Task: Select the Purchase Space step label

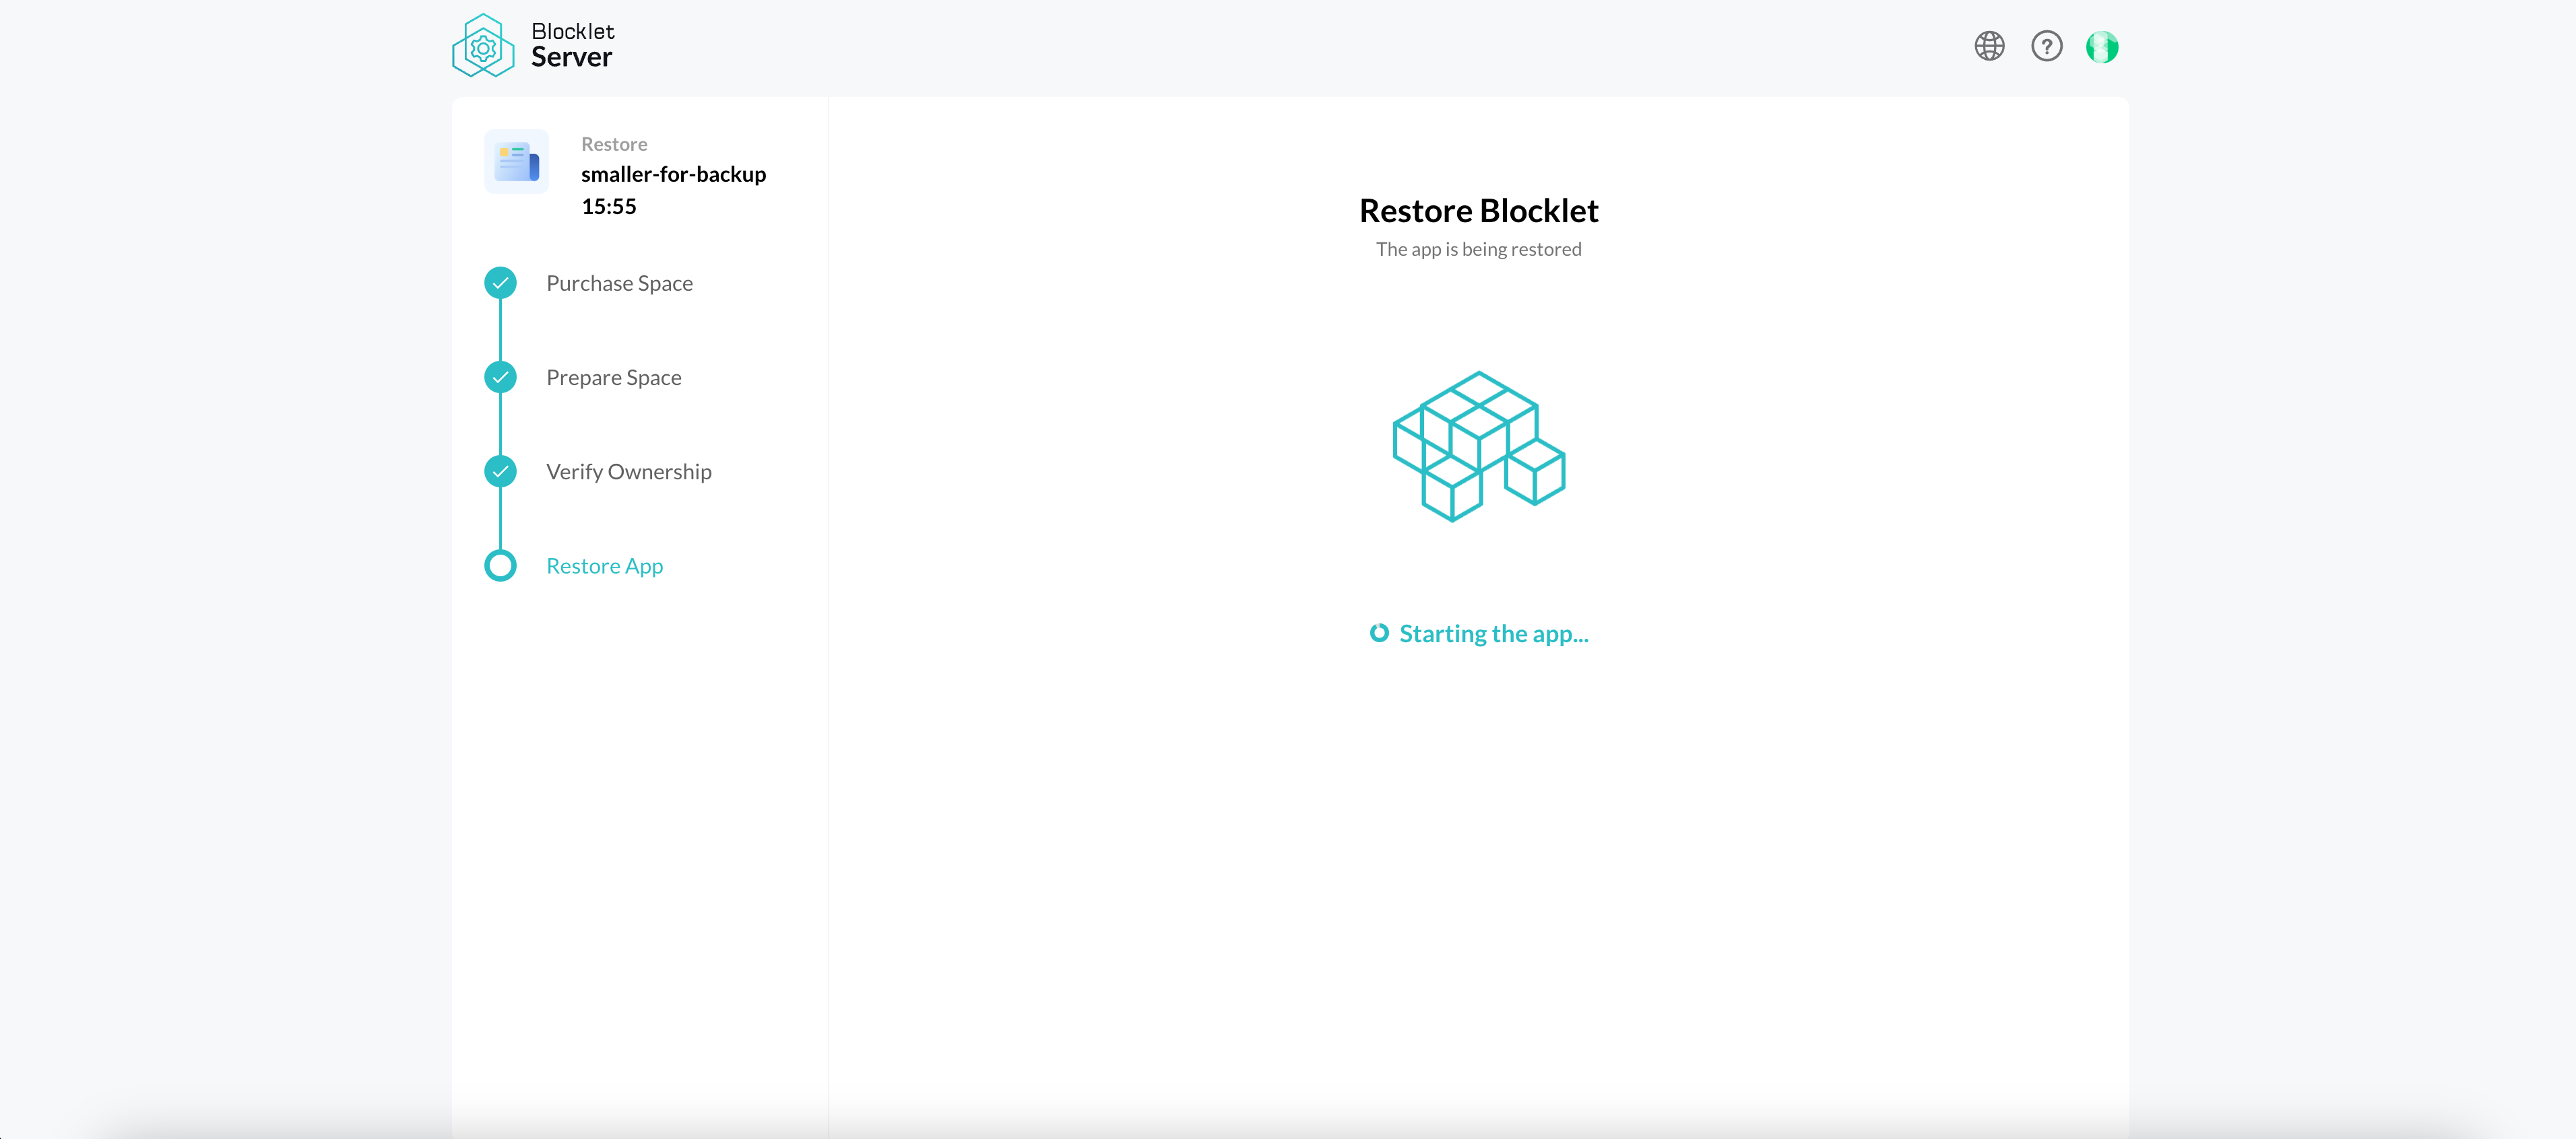Action: point(619,284)
